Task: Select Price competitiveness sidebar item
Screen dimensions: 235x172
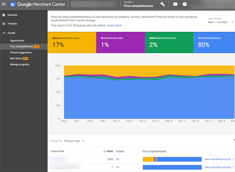Action: tap(23, 47)
